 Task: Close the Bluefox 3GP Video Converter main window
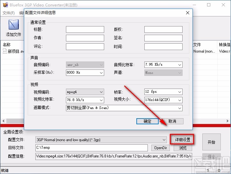(x=223, y=5)
